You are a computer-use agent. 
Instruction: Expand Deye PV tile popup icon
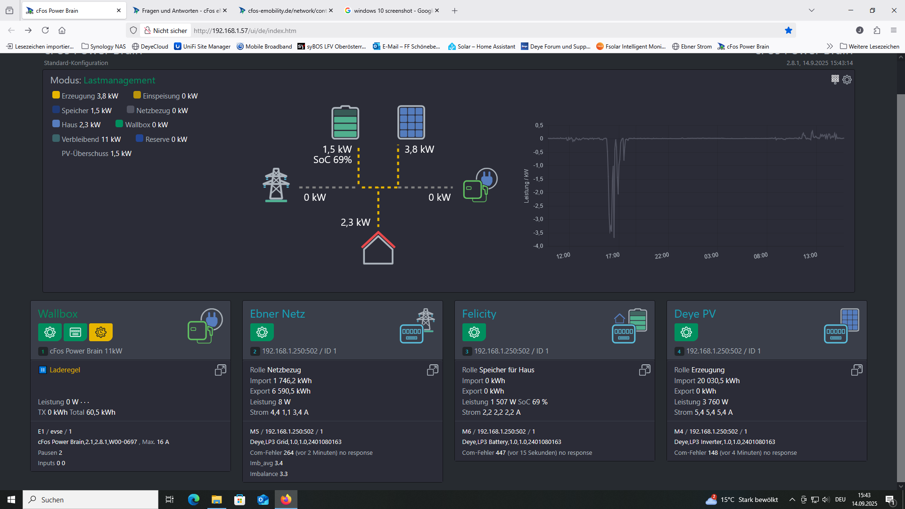856,370
